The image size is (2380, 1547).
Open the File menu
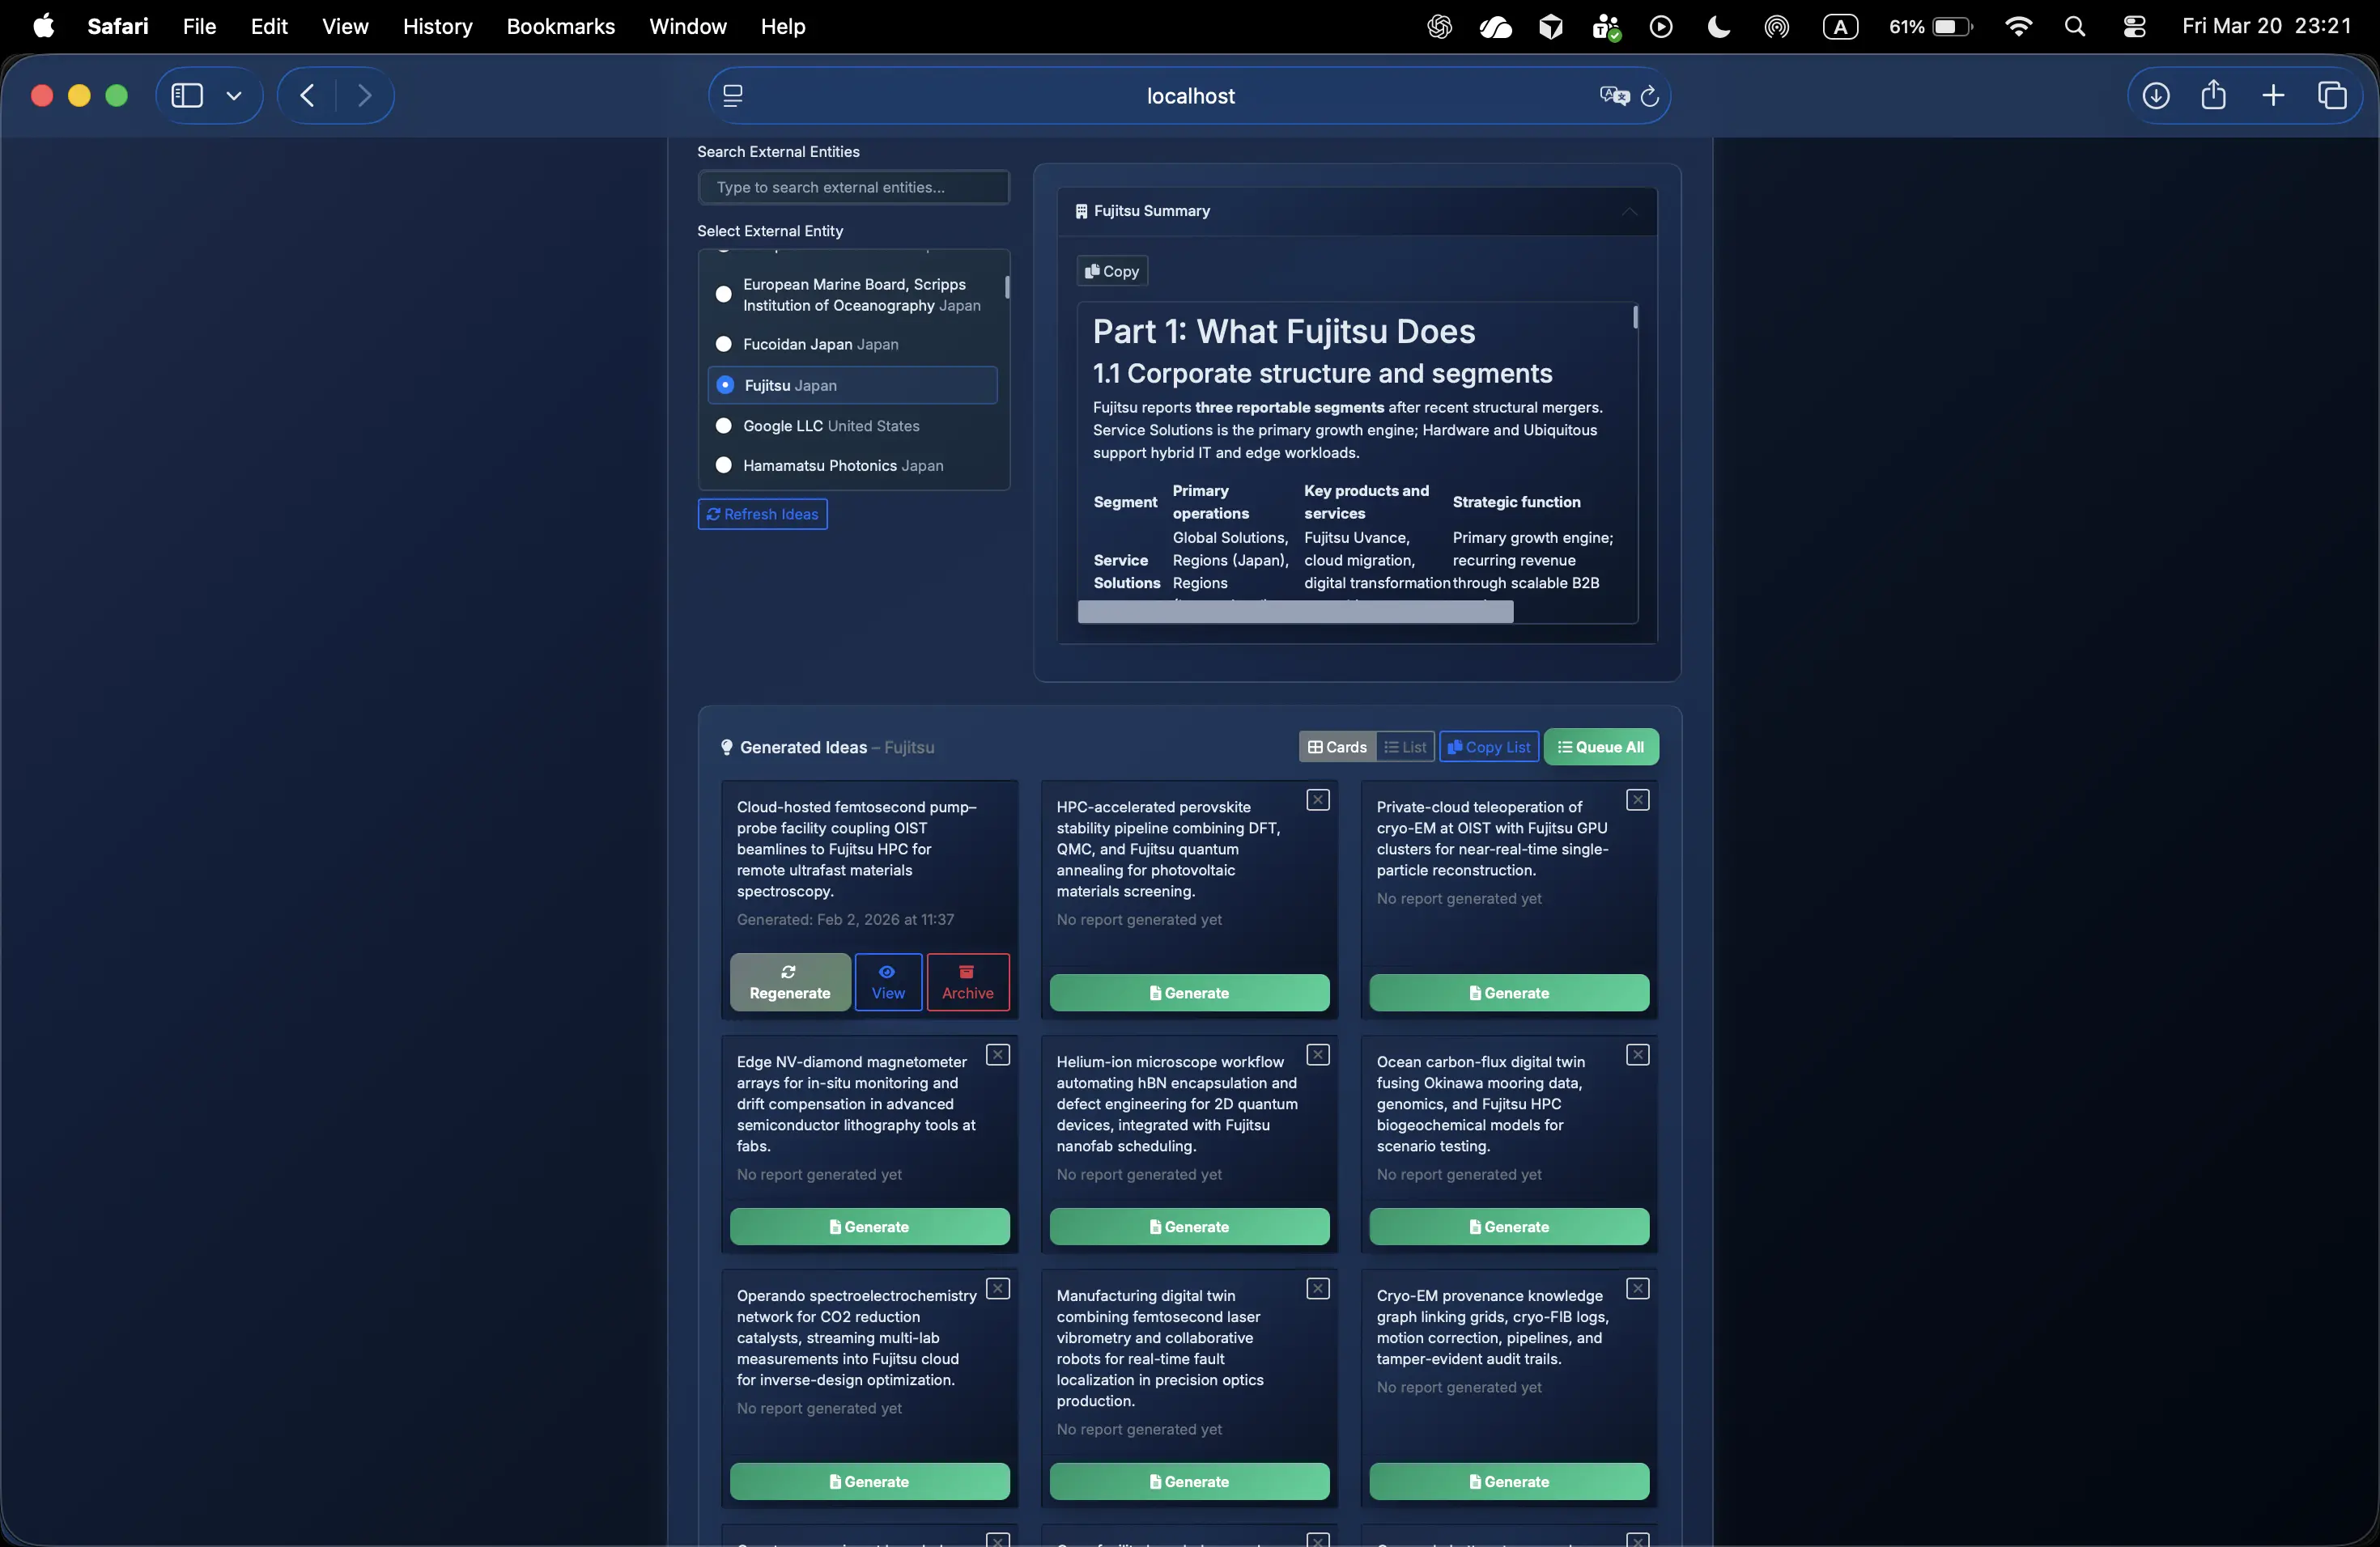click(x=199, y=26)
